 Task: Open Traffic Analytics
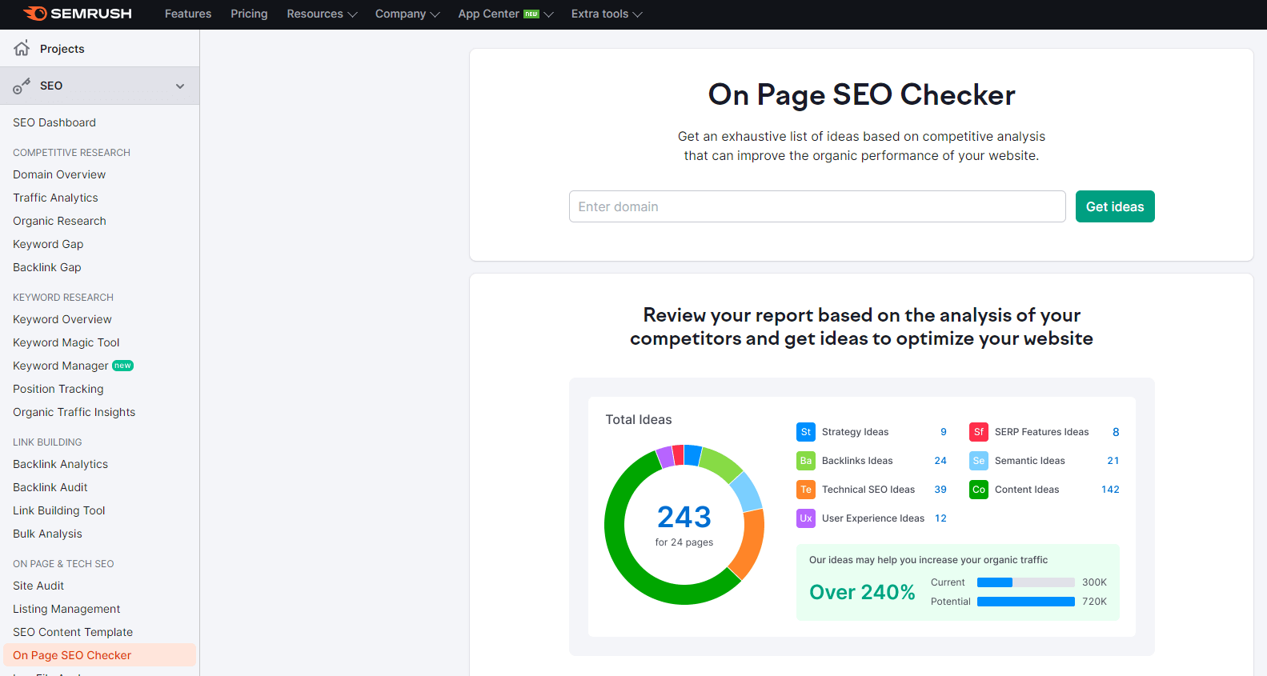(x=55, y=198)
